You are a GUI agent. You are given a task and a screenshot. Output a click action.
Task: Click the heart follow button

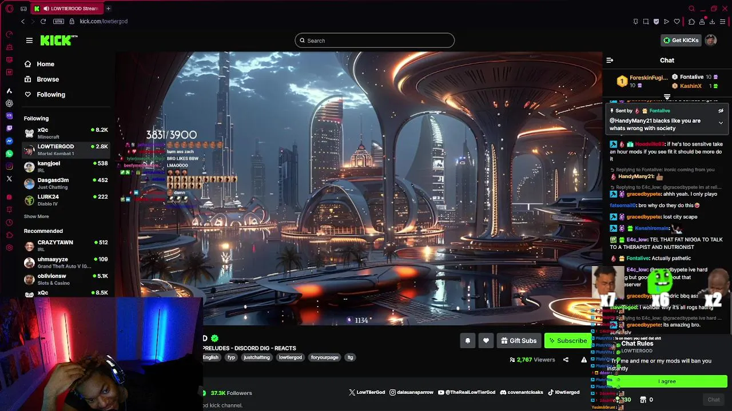(x=486, y=341)
